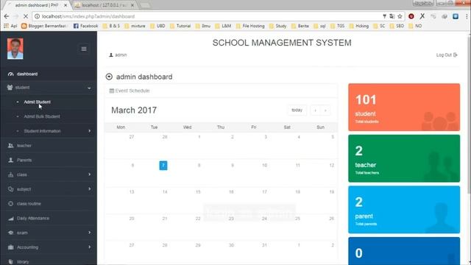This screenshot has width=471, height=265.
Task: Click the Parents person icon in sidebar
Action: [x=11, y=160]
